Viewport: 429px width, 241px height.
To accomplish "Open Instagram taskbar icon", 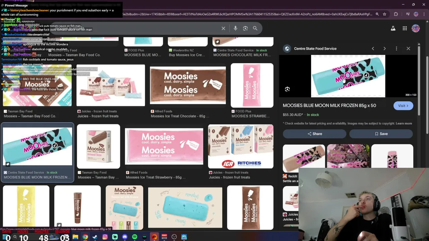I will [x=105, y=237].
